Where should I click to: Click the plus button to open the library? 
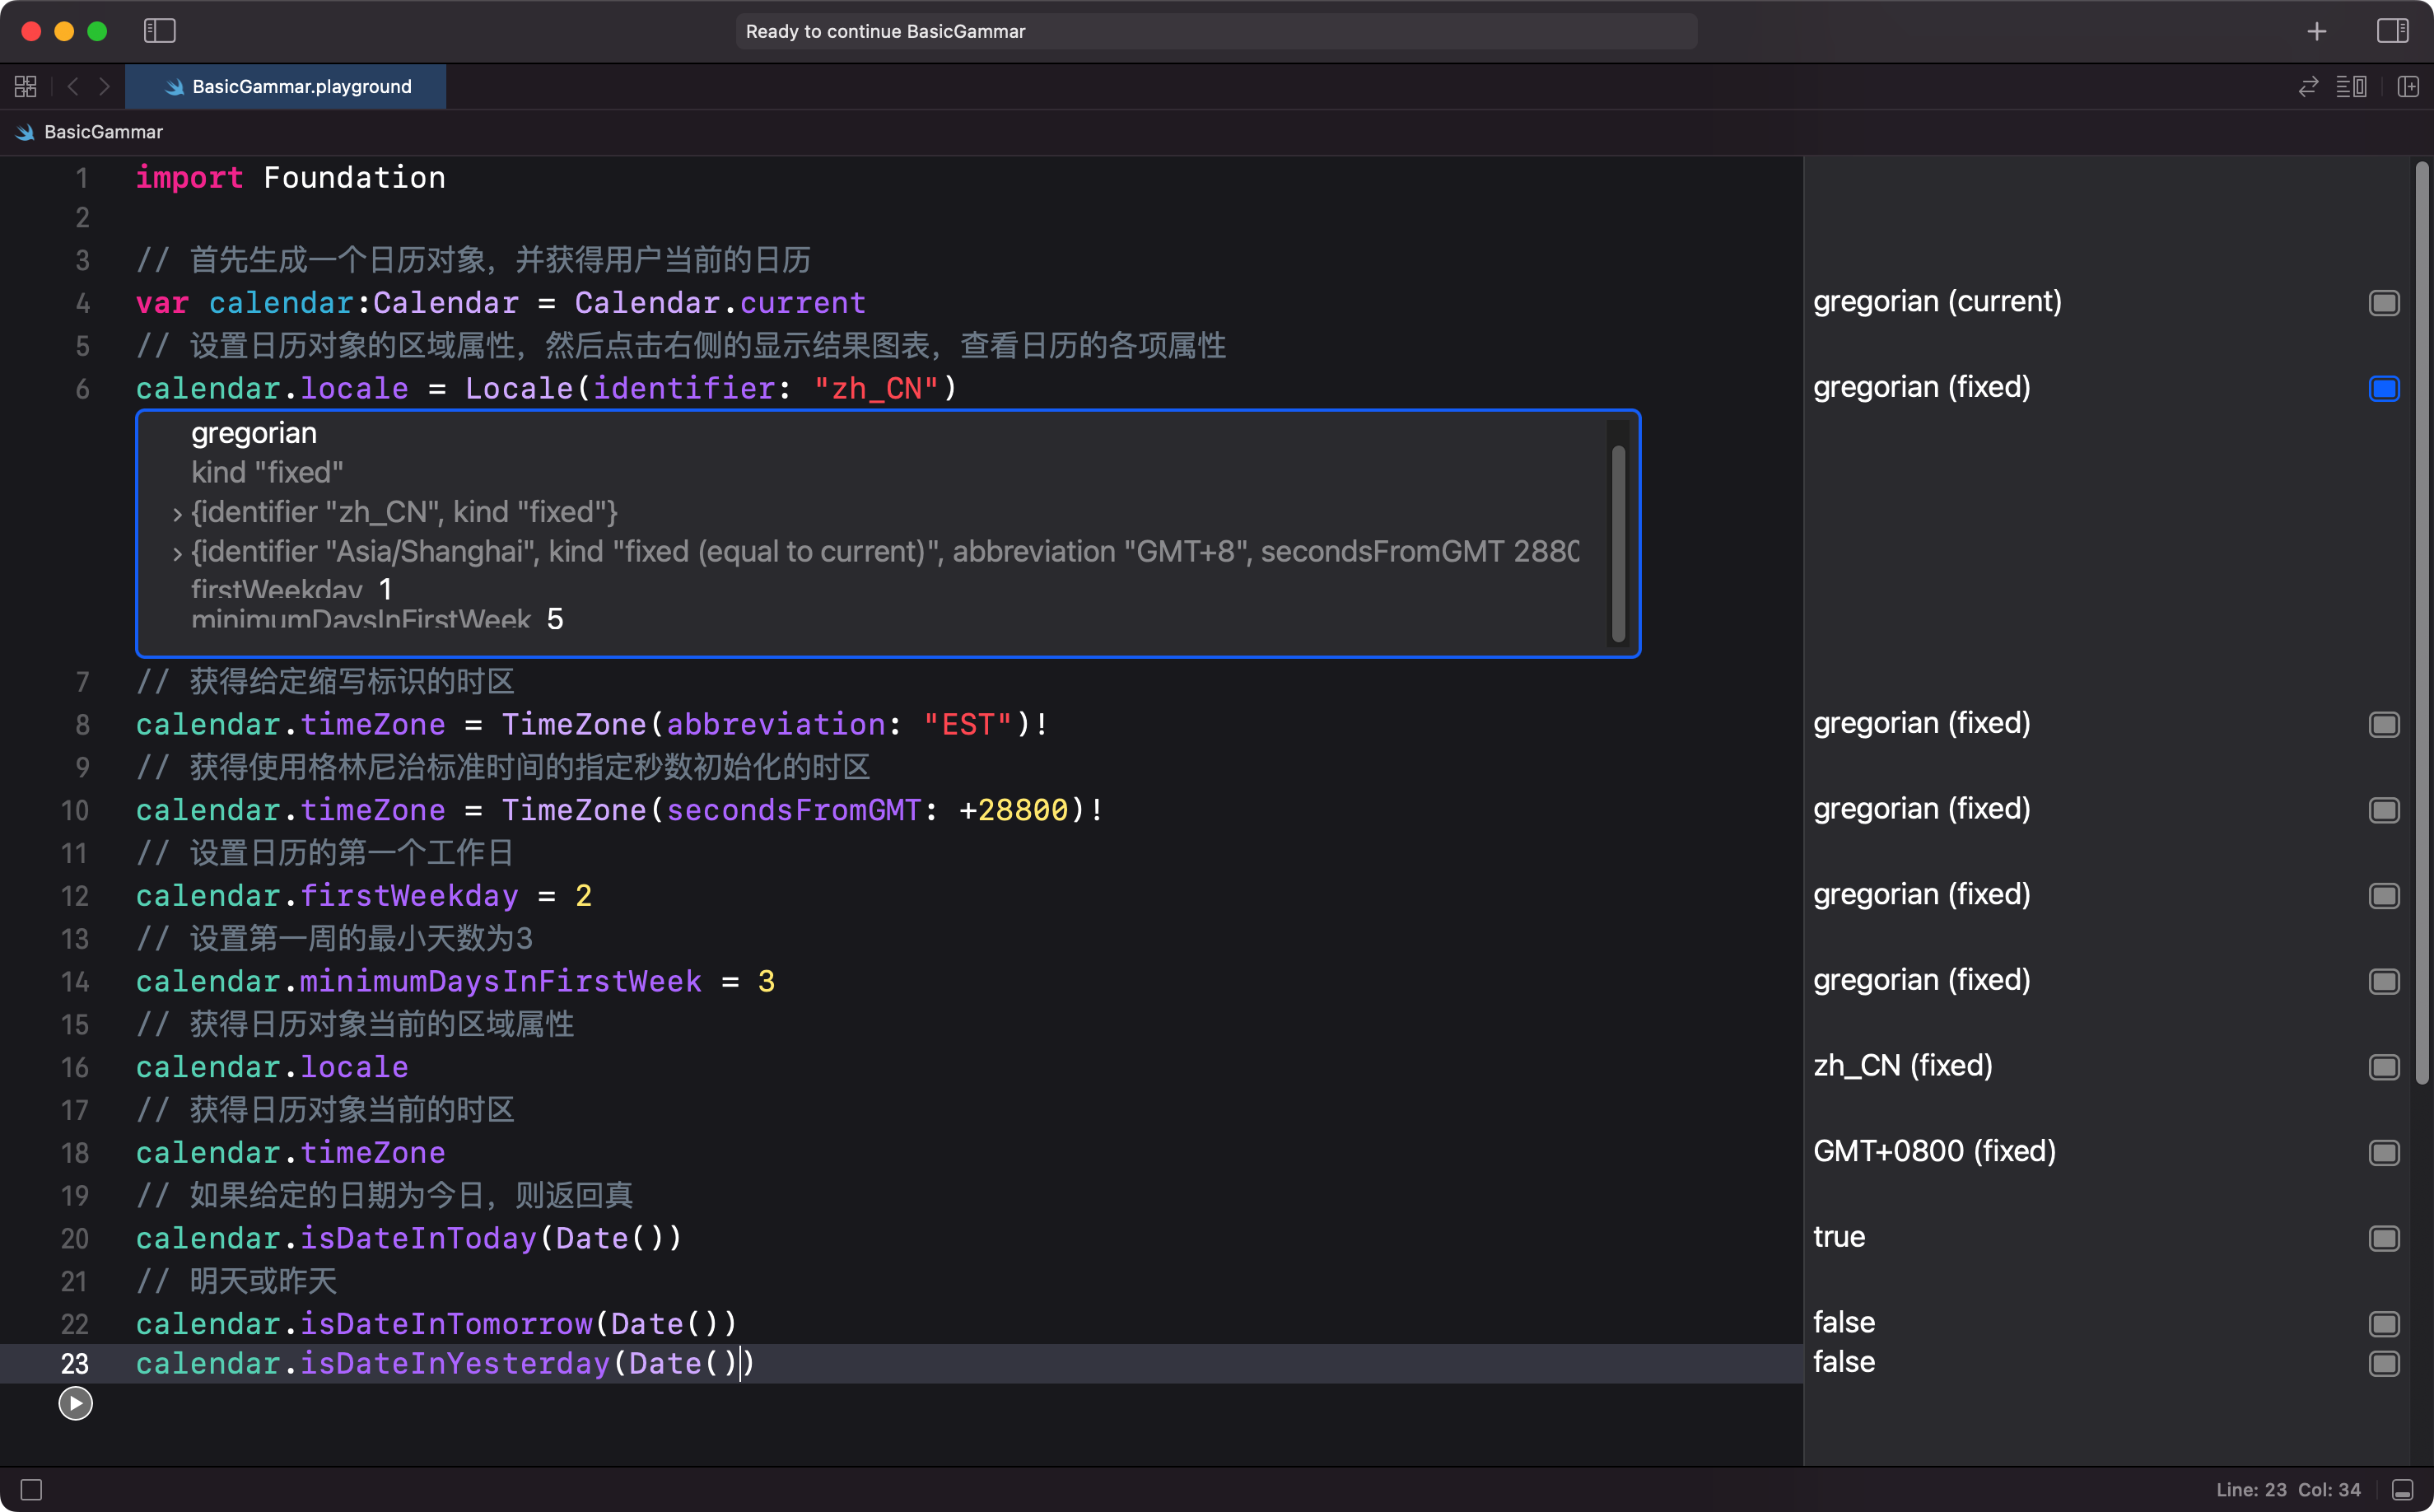click(2317, 32)
